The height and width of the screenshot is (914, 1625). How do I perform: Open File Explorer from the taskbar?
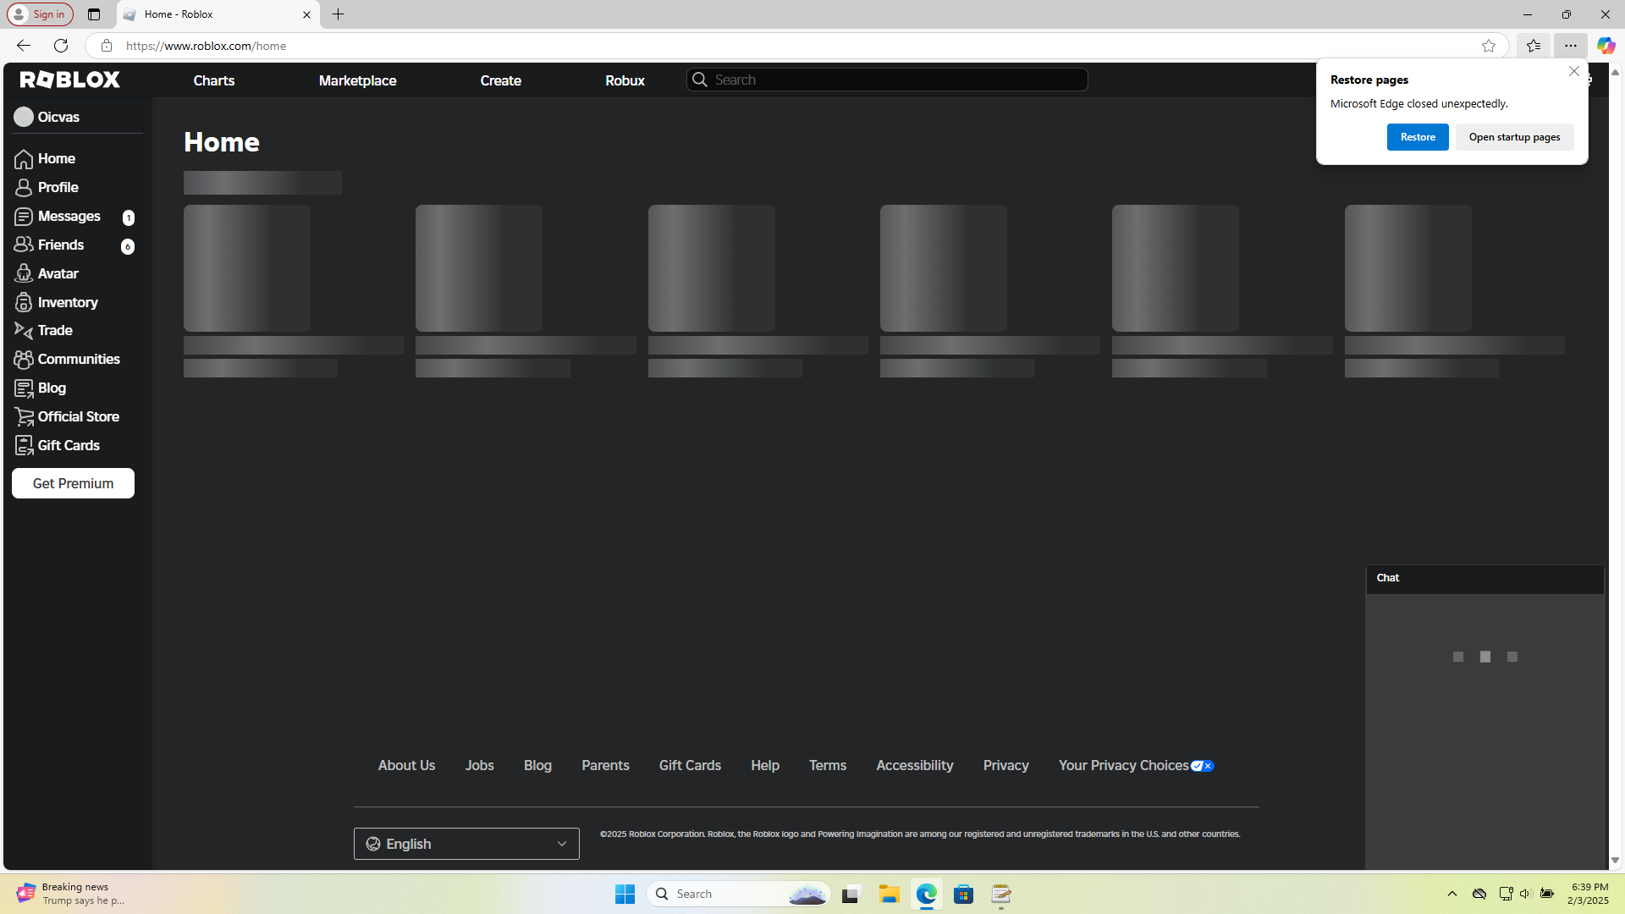(x=889, y=894)
